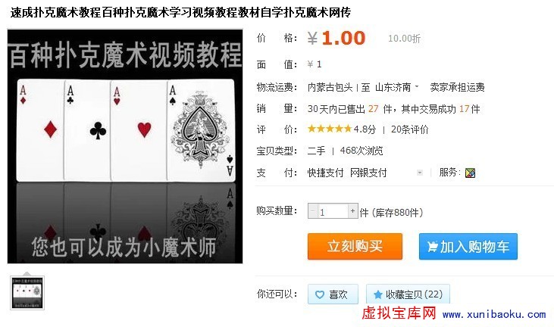This screenshot has height=327, width=554.
Task: Expand the payment methods dropdown arrow
Action: tap(419, 173)
